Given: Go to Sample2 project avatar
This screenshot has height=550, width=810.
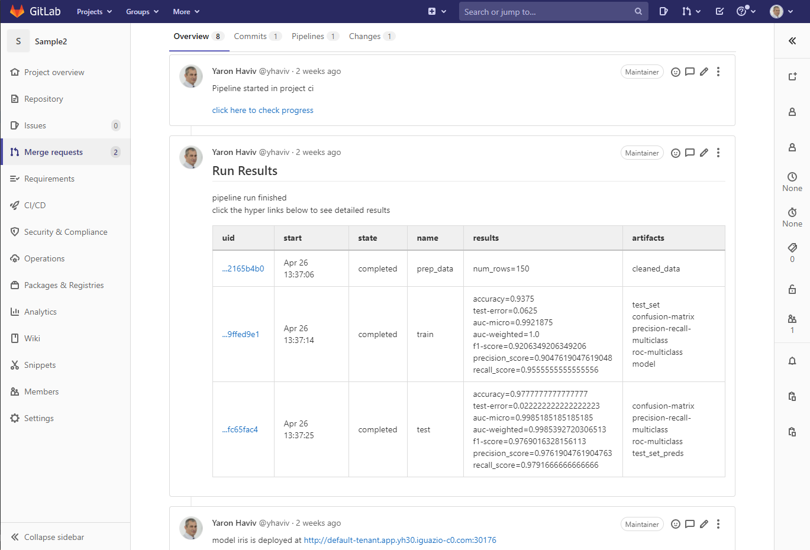Looking at the screenshot, I should click(18, 41).
